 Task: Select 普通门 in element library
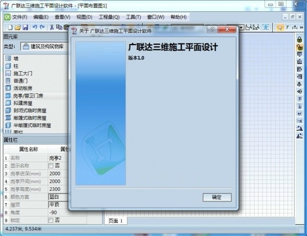point(36,81)
